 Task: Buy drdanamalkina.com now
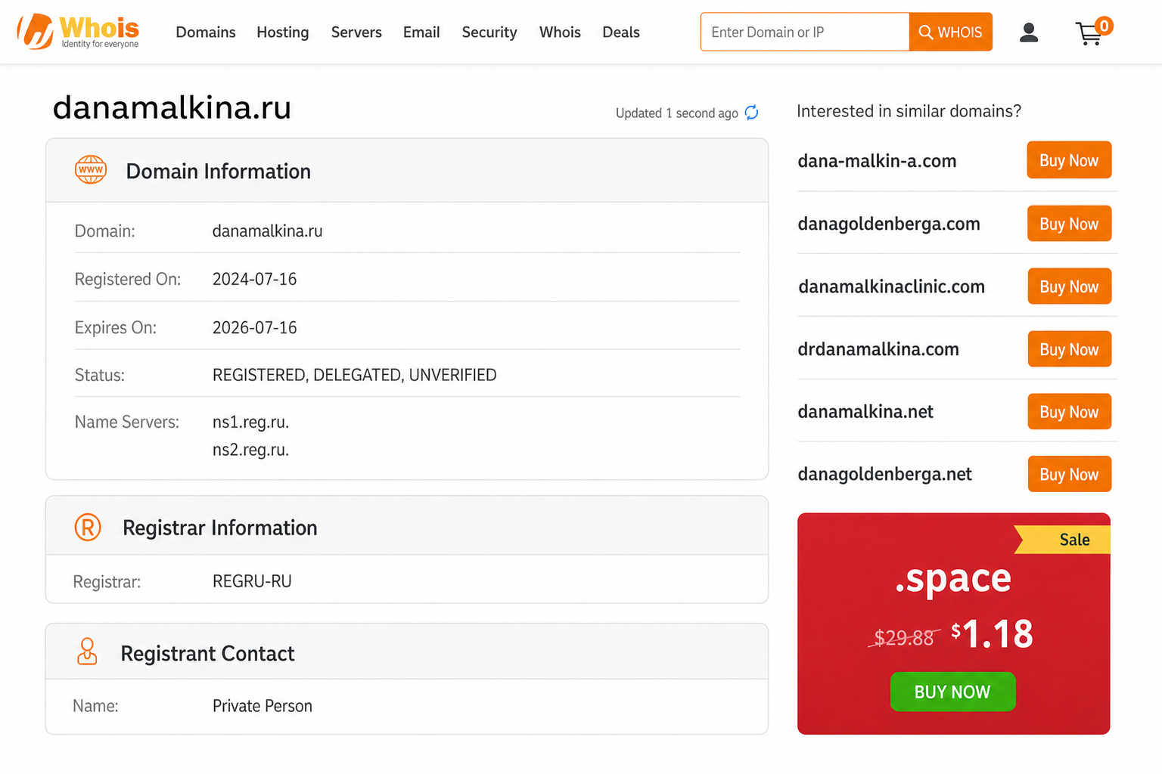(1069, 349)
